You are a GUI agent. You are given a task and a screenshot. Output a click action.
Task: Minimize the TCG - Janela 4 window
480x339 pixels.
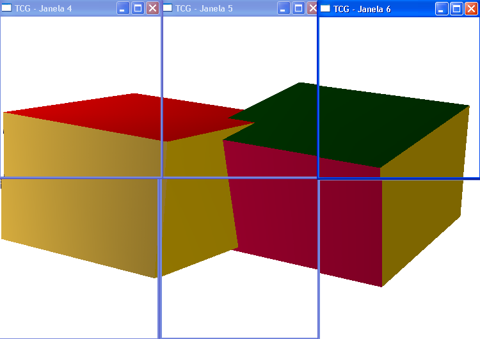pos(123,8)
